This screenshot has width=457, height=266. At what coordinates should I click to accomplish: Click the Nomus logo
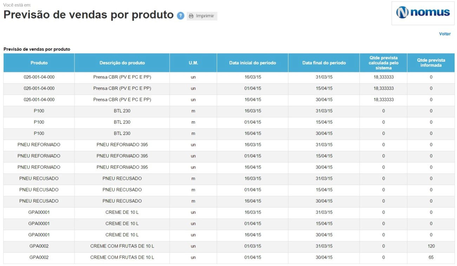pos(423,13)
